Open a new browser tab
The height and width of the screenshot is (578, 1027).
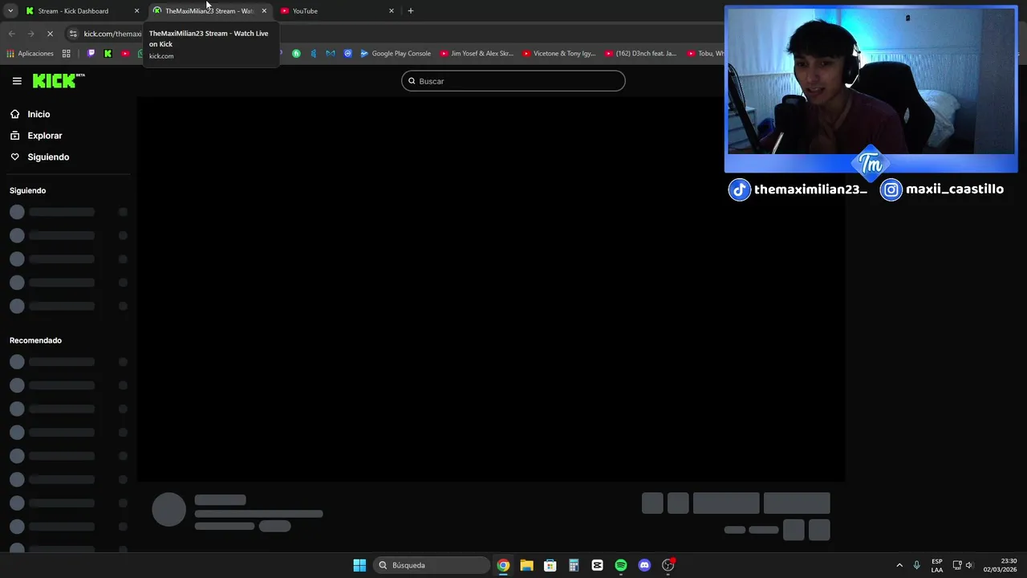tap(411, 11)
